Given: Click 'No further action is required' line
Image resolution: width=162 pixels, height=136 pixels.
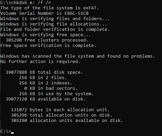Looking at the screenshot, I should [40, 61].
